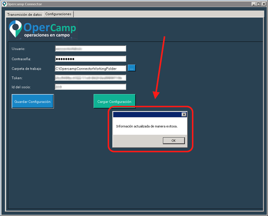Confirm the success message with OK
This screenshot has height=216, width=268.
[173, 141]
